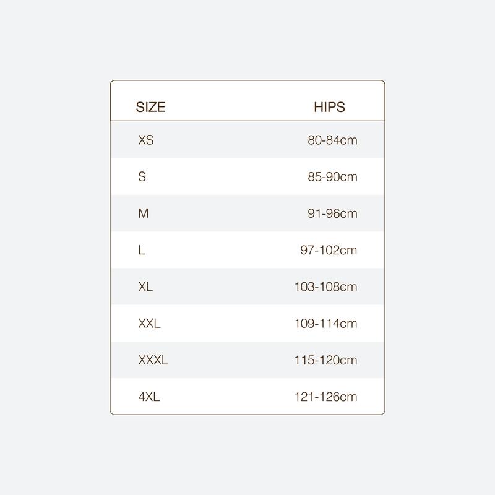Image resolution: width=495 pixels, height=495 pixels.
Task: Click the 80-84cm hips value
Action: point(332,140)
